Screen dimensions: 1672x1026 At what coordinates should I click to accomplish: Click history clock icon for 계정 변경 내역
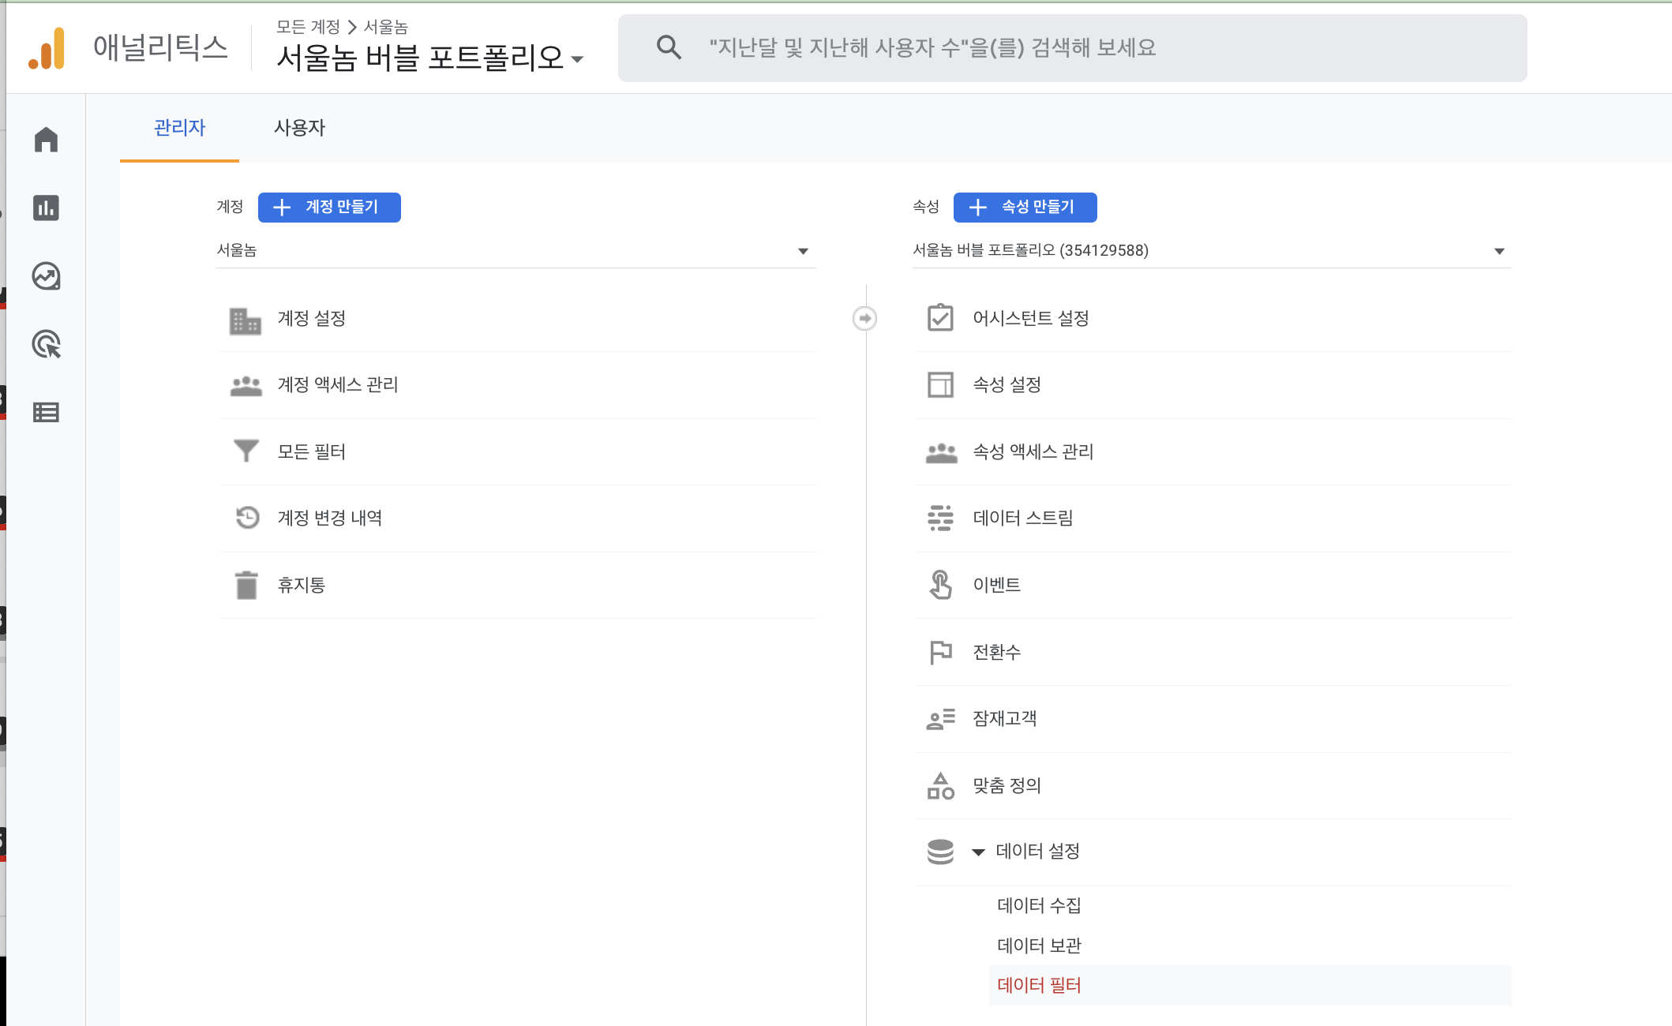[x=248, y=517]
